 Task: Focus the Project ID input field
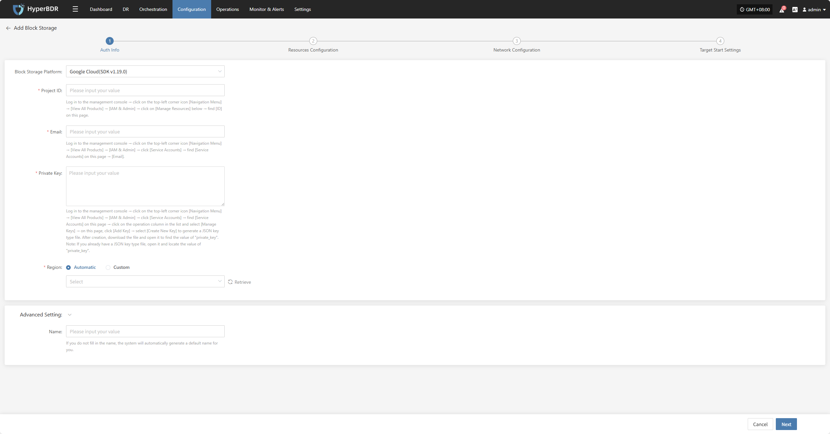click(145, 90)
